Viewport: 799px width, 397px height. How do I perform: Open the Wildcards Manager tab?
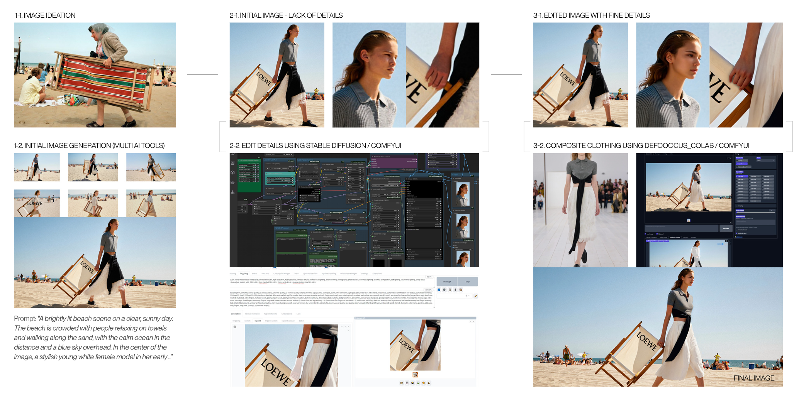tap(348, 274)
